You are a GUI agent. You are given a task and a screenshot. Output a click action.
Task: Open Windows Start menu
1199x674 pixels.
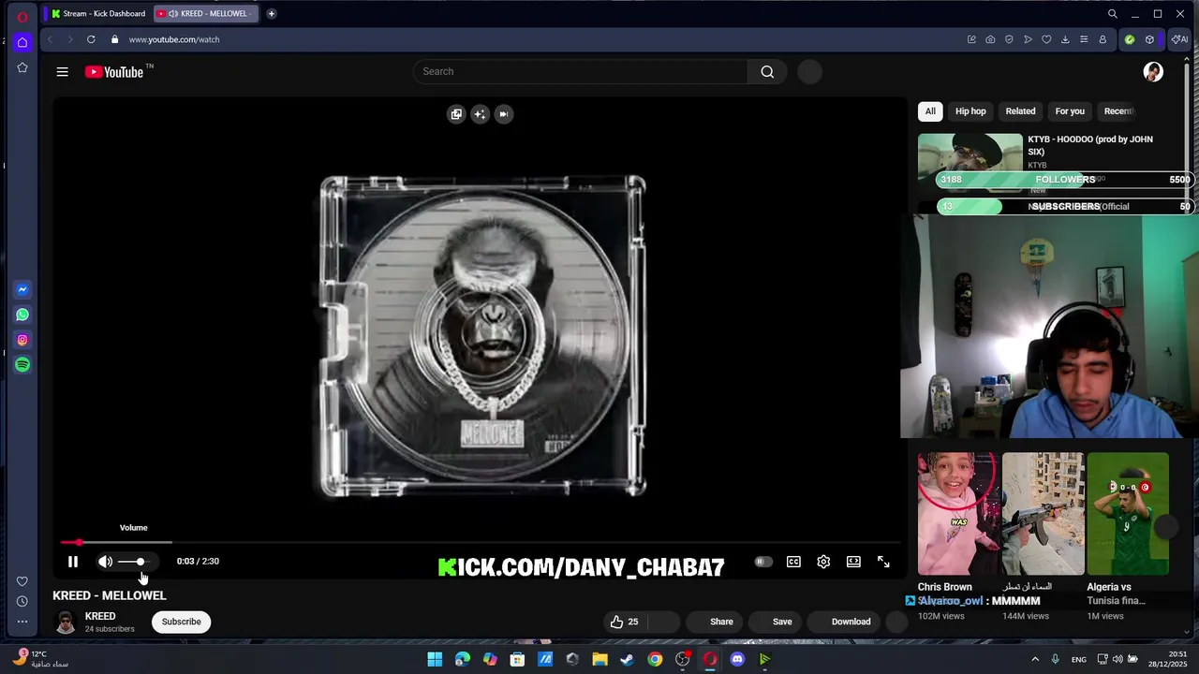[x=435, y=659]
